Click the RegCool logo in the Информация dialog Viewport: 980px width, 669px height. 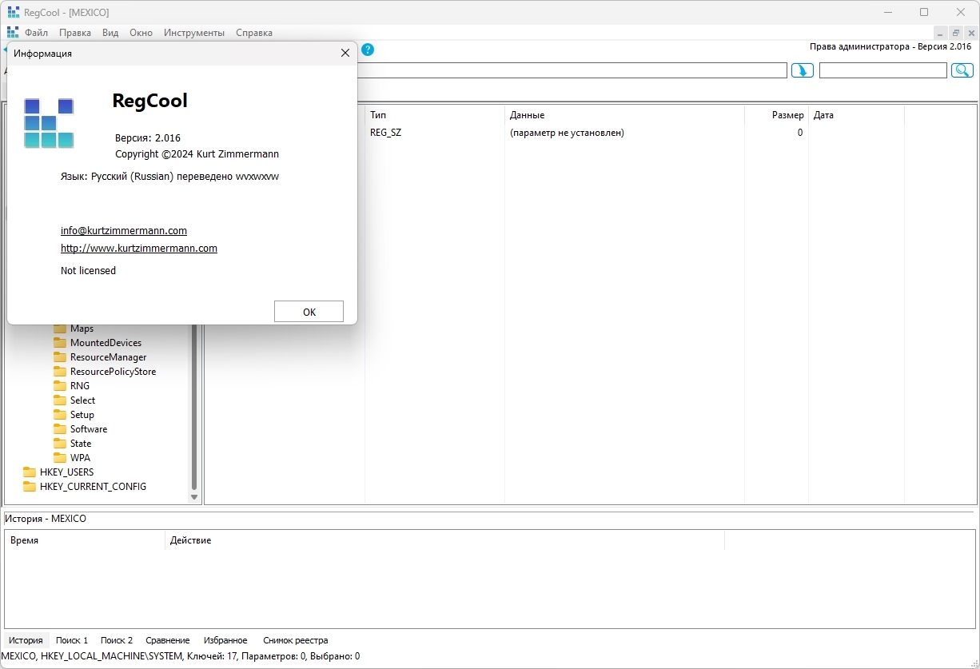pyautogui.click(x=49, y=123)
